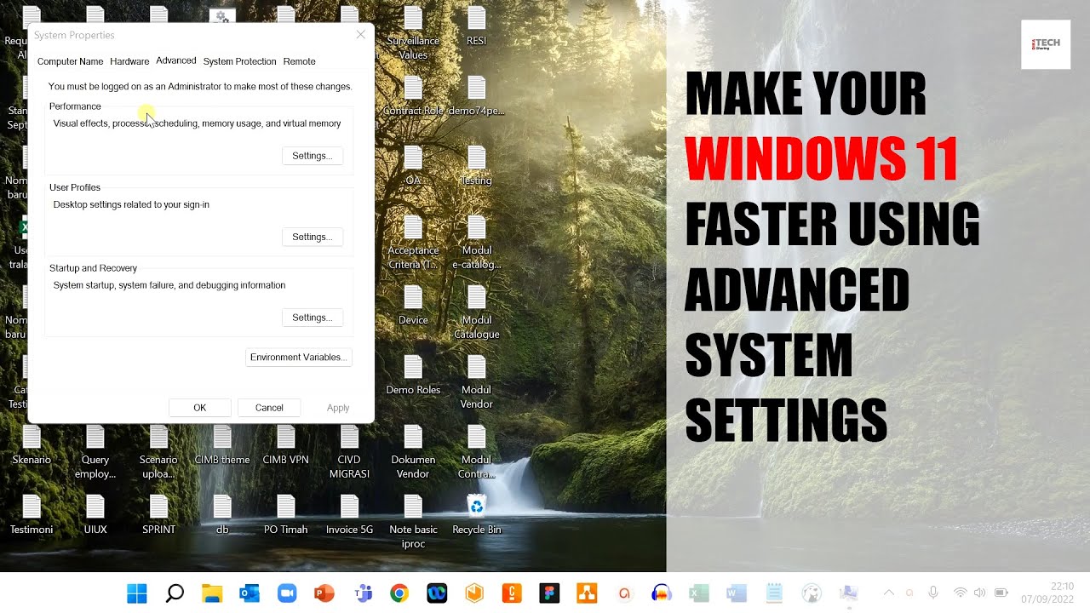Select the Acceptance Criteria desktop file
The image size is (1090, 613).
pos(413,243)
